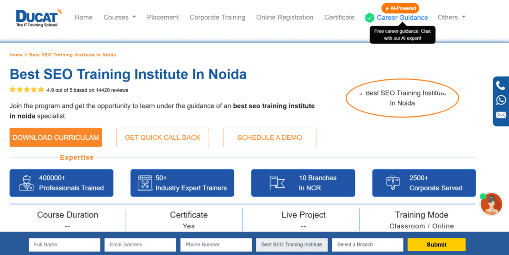The width and height of the screenshot is (509, 255).
Task: Click the 4.9 out of 5 reviews text
Action: 87,90
